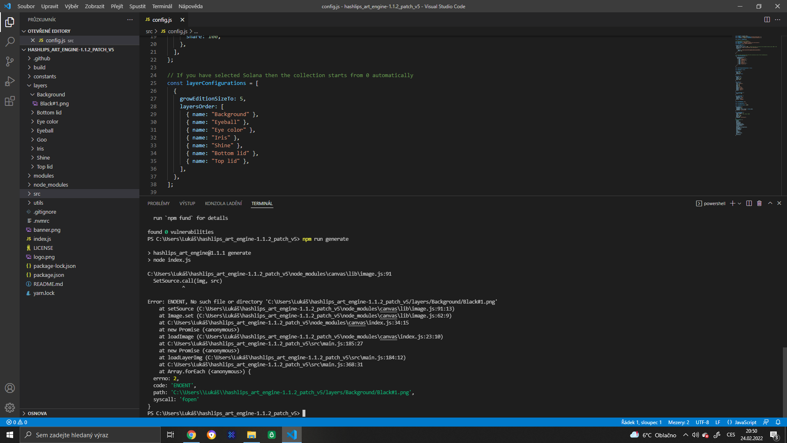
Task: Expand the node_modules folder
Action: 50,185
